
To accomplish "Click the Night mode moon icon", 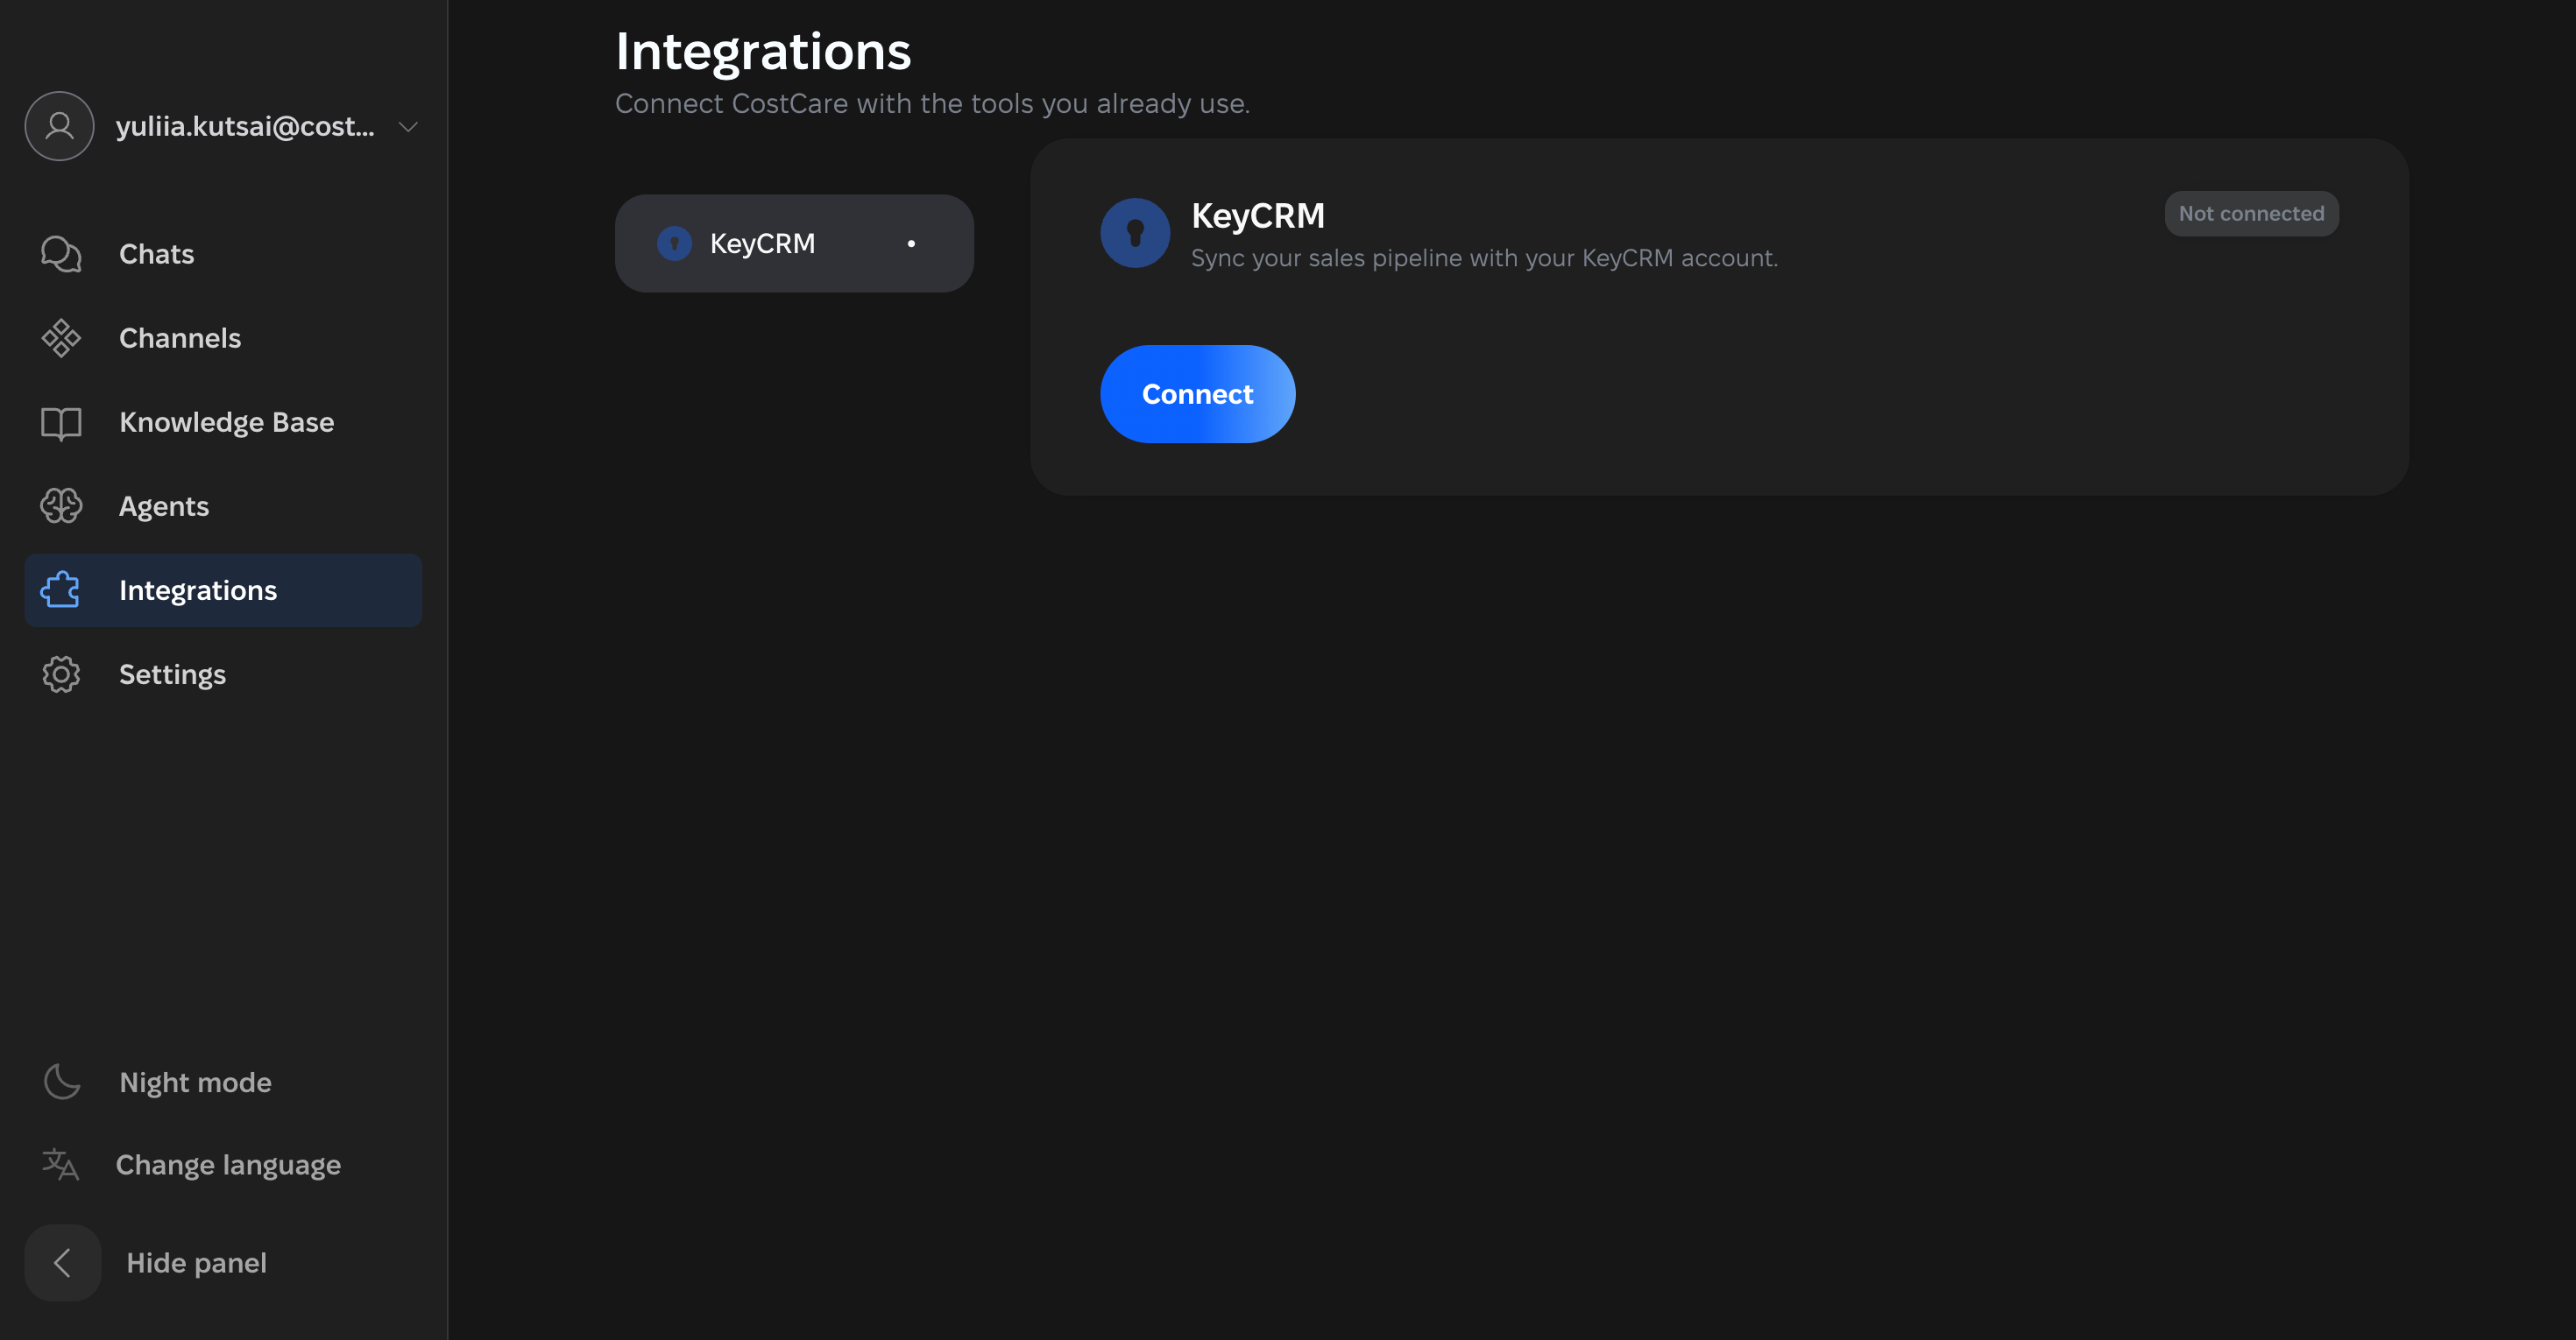I will [x=62, y=1081].
